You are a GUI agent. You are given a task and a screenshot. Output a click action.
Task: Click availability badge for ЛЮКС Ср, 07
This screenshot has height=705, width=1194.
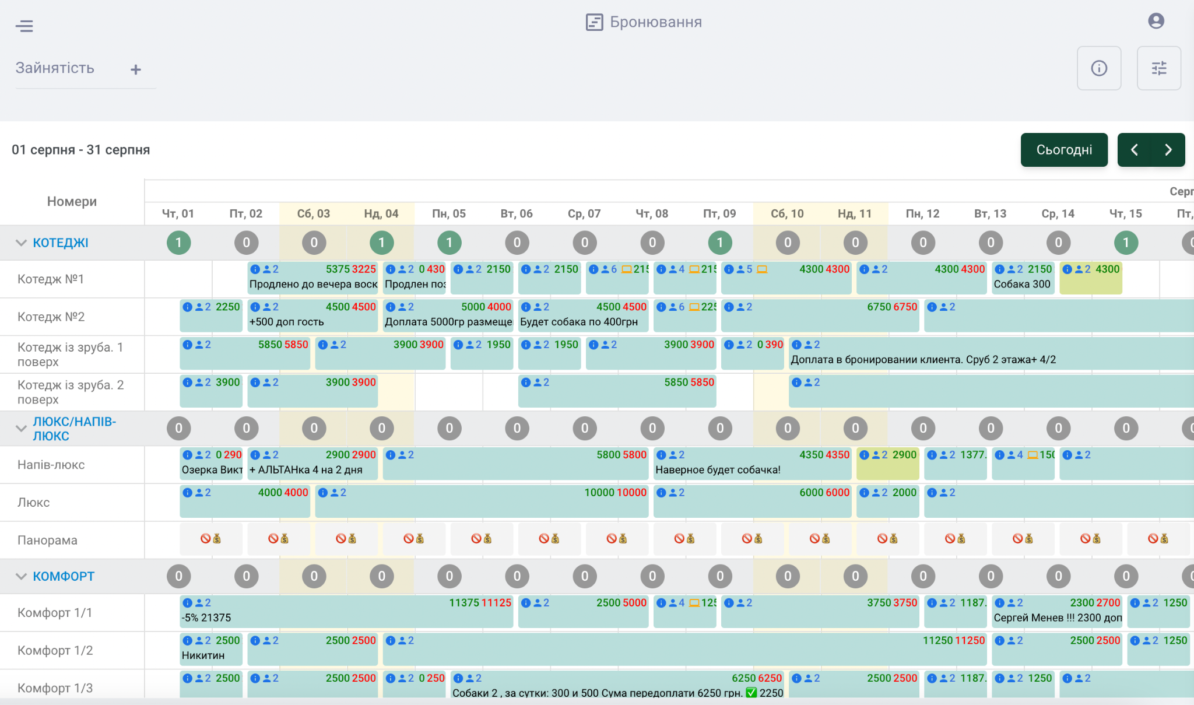pos(585,429)
